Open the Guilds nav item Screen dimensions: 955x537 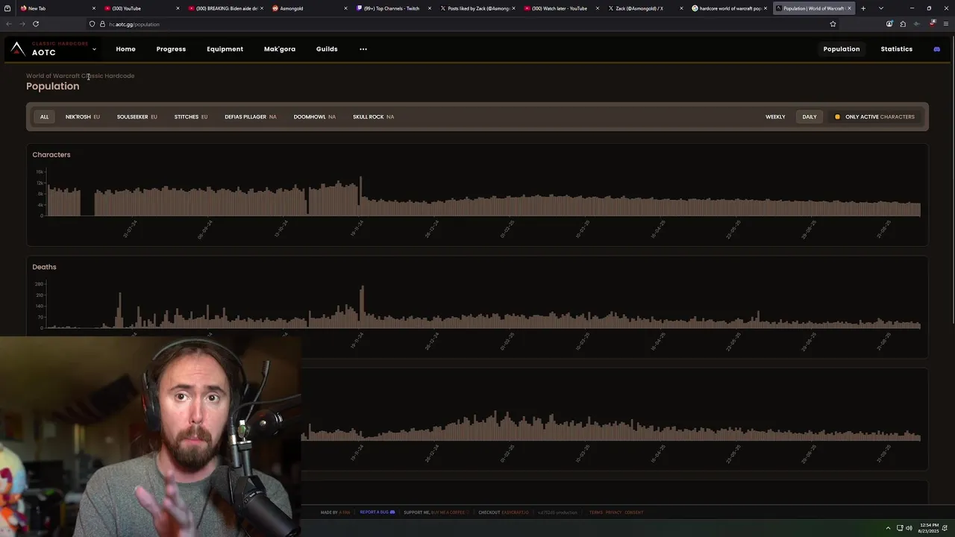[327, 49]
